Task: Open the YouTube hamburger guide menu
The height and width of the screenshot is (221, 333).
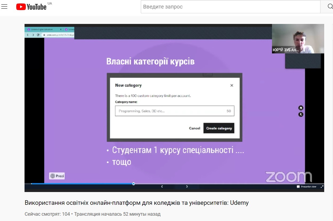Action: tap(4, 7)
